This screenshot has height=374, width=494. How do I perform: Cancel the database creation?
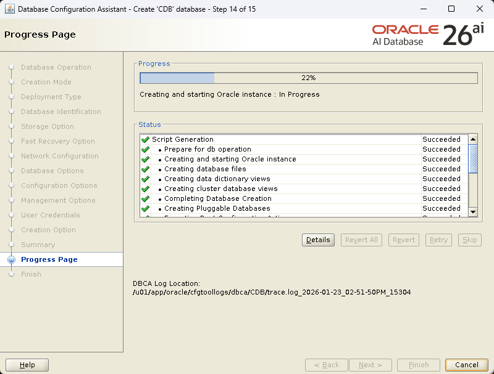pyautogui.click(x=467, y=365)
